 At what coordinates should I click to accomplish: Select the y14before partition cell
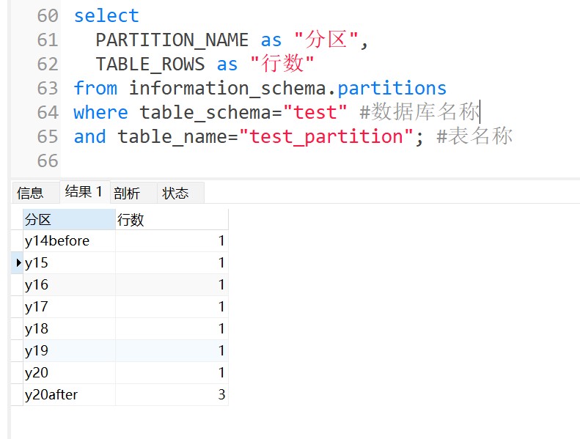[x=69, y=241]
